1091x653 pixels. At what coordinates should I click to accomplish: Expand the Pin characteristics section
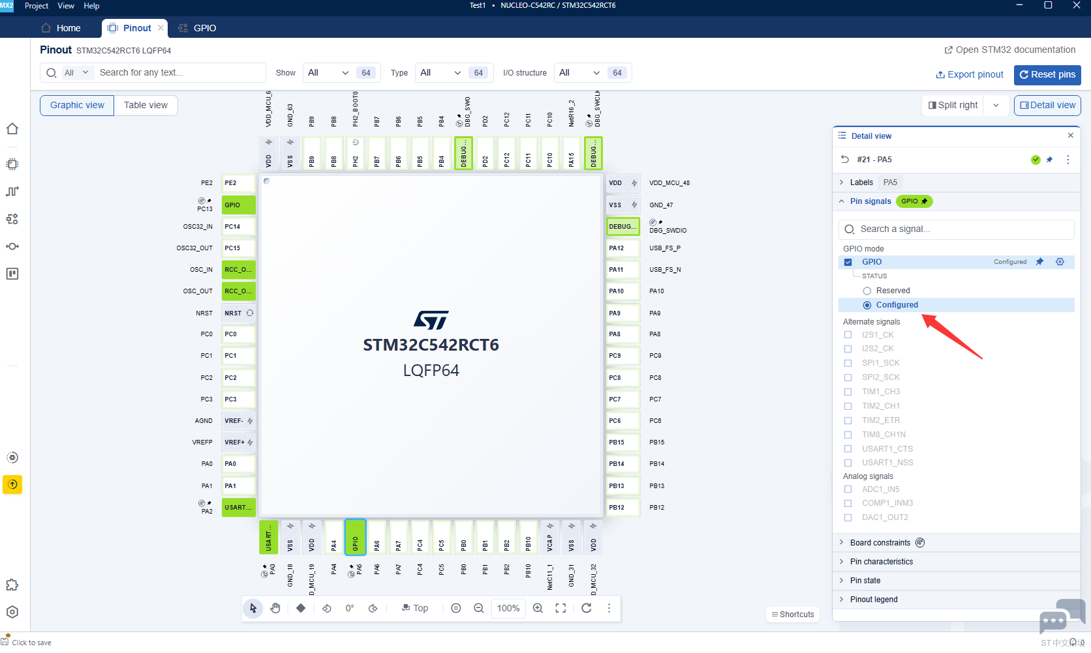point(957,562)
